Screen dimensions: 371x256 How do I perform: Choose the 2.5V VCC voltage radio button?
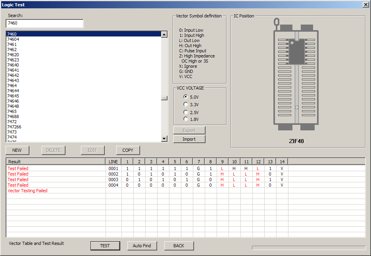186,112
